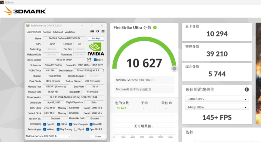Click the 145+ FPS estimate
This screenshot has width=261, height=142.
tap(217, 117)
